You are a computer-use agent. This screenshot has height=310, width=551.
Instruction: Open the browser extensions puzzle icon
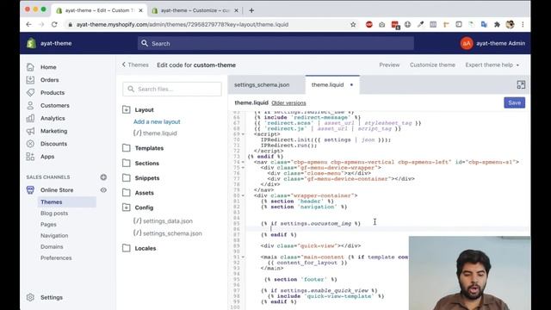497,24
